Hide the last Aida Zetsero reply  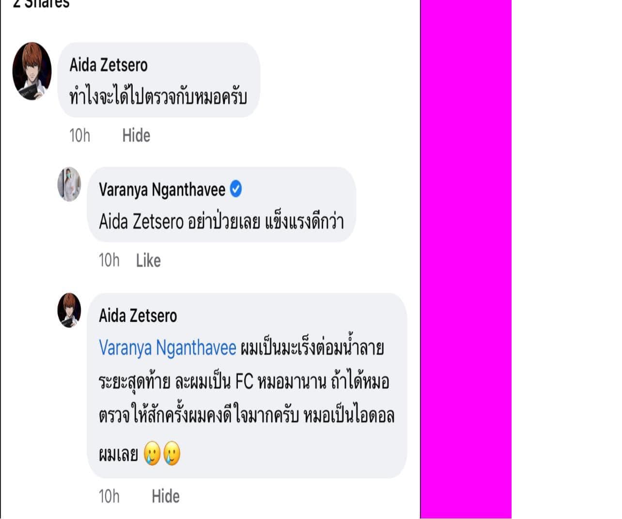pos(166,496)
